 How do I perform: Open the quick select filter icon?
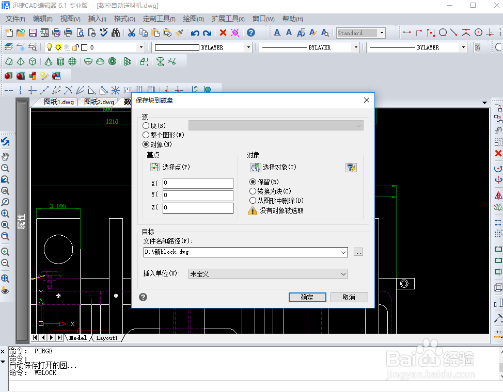coord(351,167)
